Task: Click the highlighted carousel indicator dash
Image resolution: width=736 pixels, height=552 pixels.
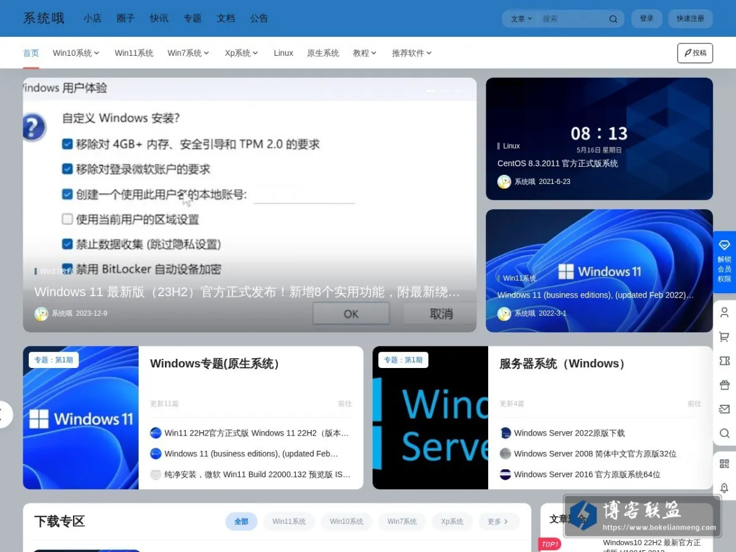Action: point(431,91)
